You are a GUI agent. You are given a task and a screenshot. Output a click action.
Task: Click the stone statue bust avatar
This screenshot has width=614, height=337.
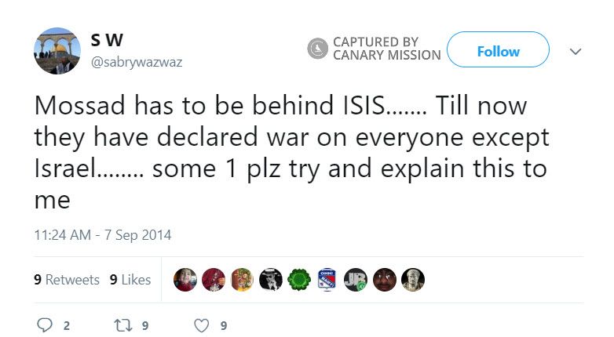(x=412, y=280)
